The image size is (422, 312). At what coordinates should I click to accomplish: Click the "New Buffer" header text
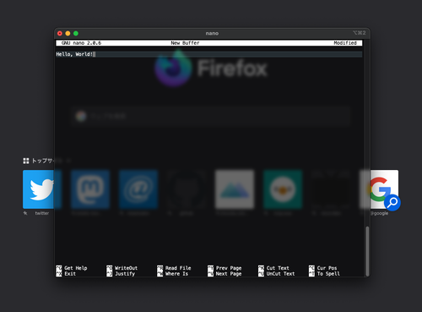click(x=185, y=43)
